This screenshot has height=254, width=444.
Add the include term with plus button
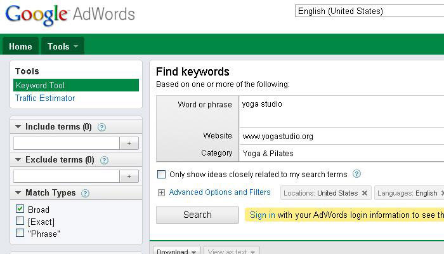point(129,143)
